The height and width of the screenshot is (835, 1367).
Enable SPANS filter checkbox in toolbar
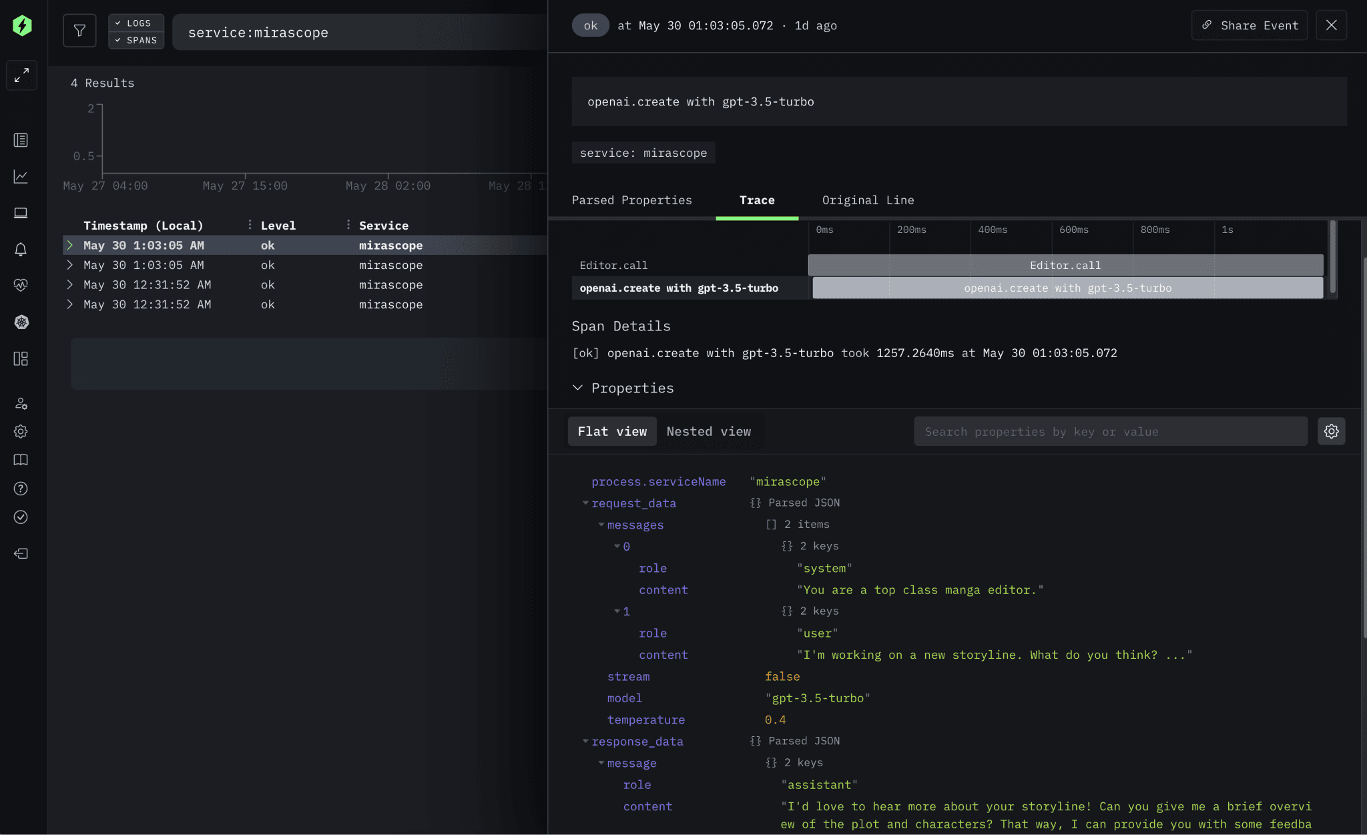135,39
